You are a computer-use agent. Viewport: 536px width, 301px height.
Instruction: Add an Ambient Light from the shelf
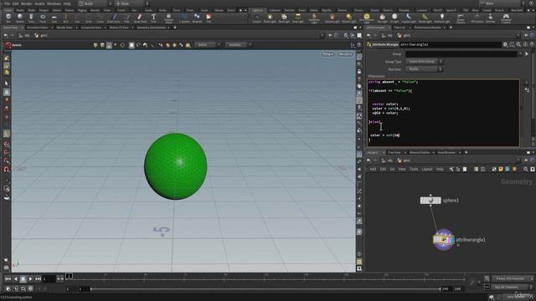point(442,18)
